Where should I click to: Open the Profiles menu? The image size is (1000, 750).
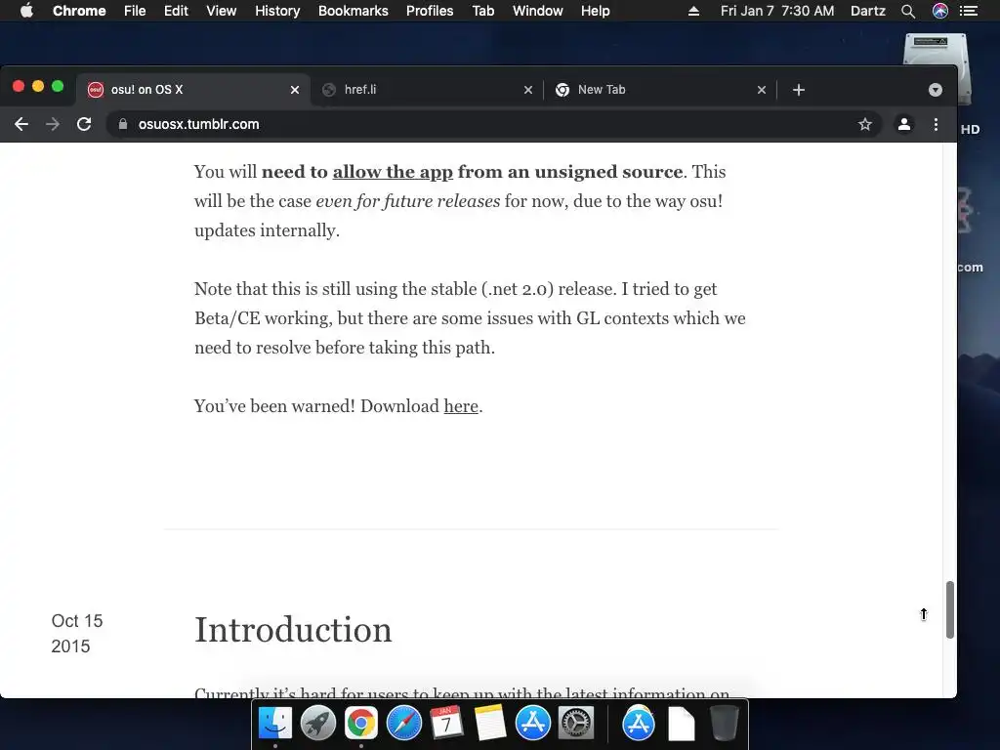(x=430, y=11)
